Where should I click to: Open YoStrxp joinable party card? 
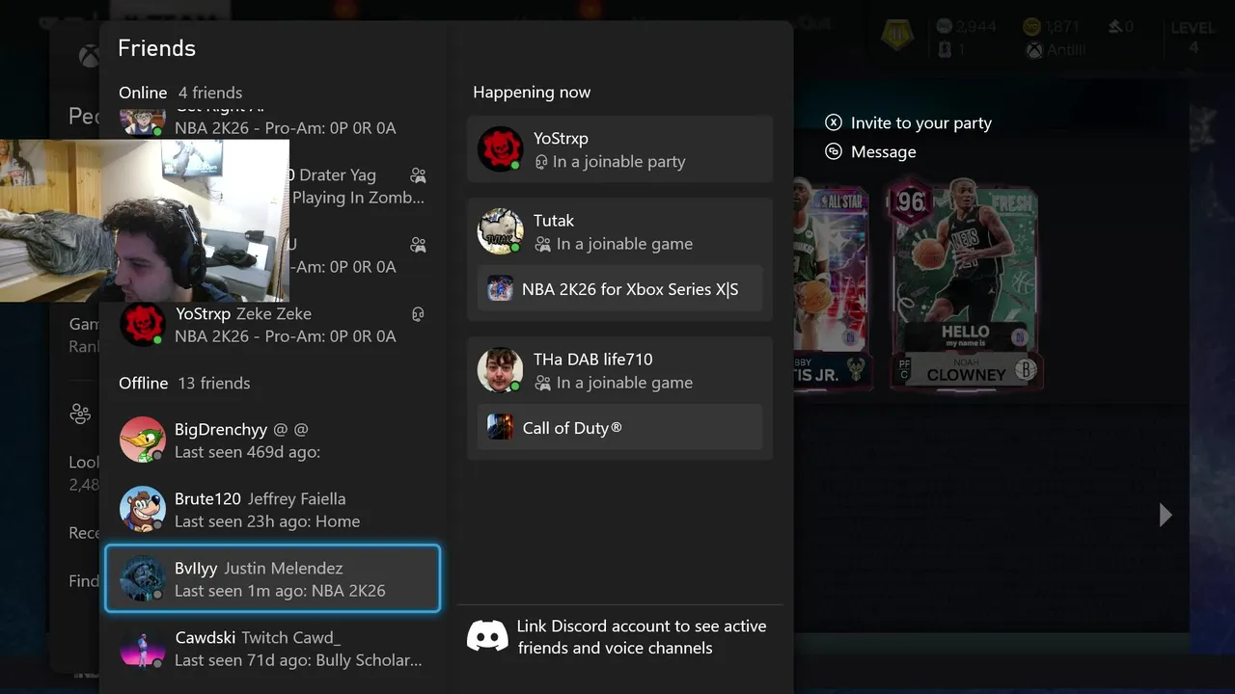tap(619, 149)
